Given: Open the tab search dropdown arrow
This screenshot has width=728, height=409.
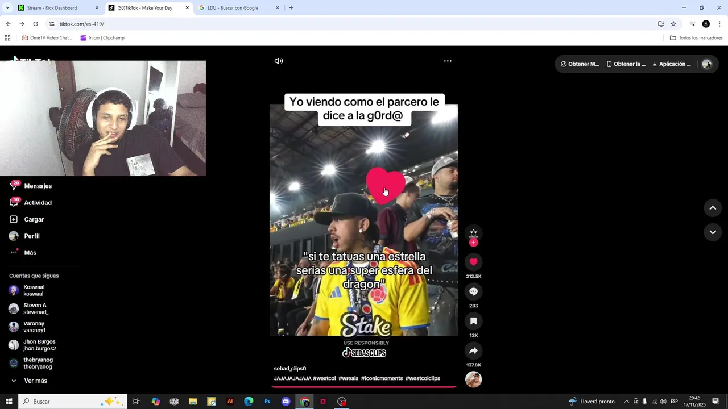Looking at the screenshot, I should point(7,8).
